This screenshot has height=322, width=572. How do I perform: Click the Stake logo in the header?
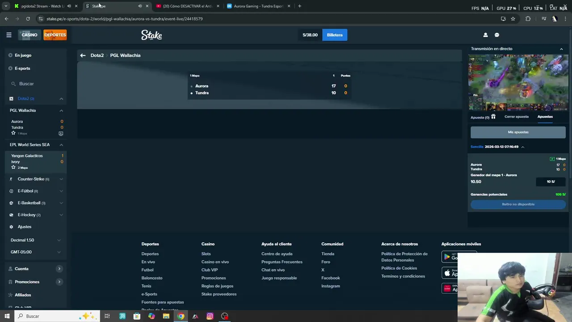(151, 35)
